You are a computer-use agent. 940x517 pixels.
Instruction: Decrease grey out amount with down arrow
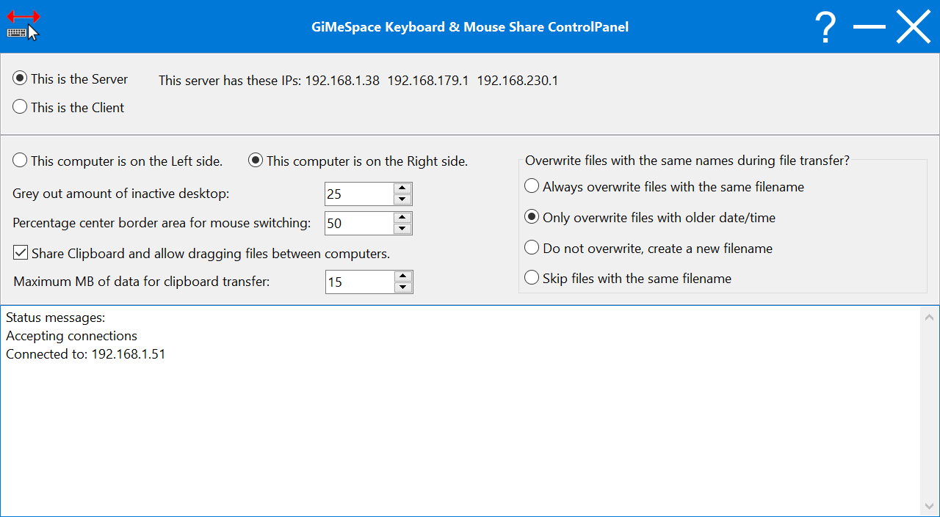402,199
